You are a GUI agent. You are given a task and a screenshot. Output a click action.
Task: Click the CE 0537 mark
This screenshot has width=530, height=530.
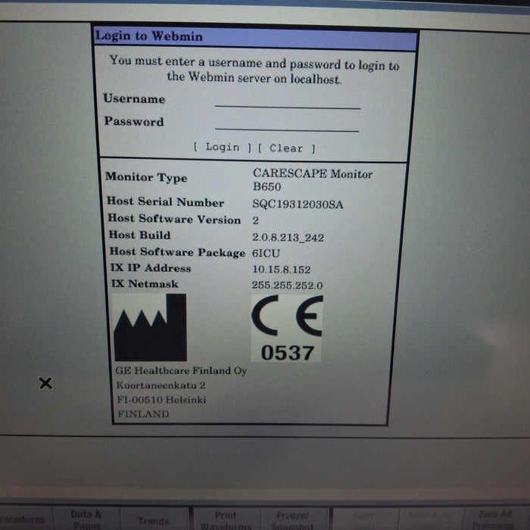click(x=287, y=328)
